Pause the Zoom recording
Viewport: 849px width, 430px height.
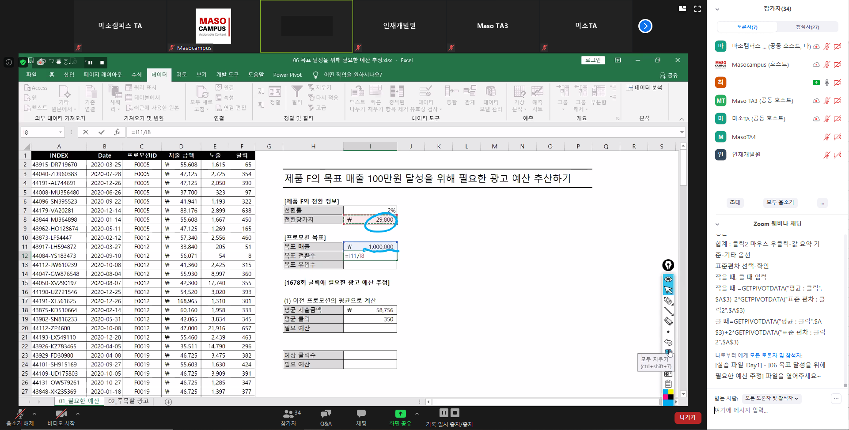click(x=444, y=413)
